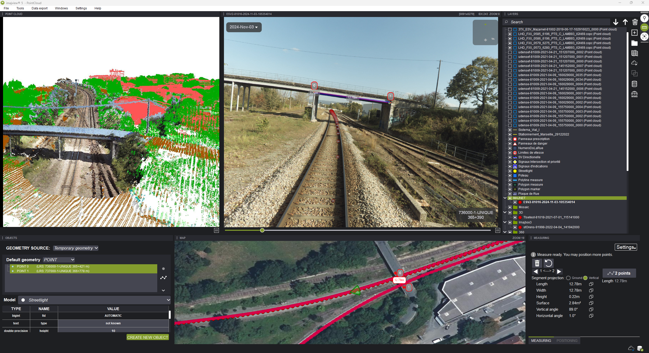Add a WMS layer via globe icon

click(634, 94)
